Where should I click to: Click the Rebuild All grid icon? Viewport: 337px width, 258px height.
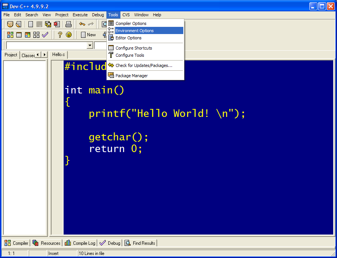[36, 35]
